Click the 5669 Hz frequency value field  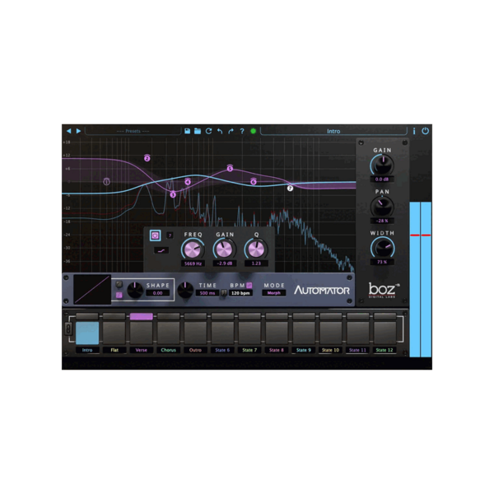pos(193,263)
